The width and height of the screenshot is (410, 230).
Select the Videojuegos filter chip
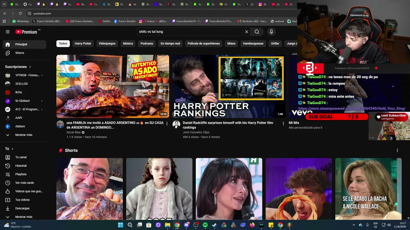pos(107,43)
